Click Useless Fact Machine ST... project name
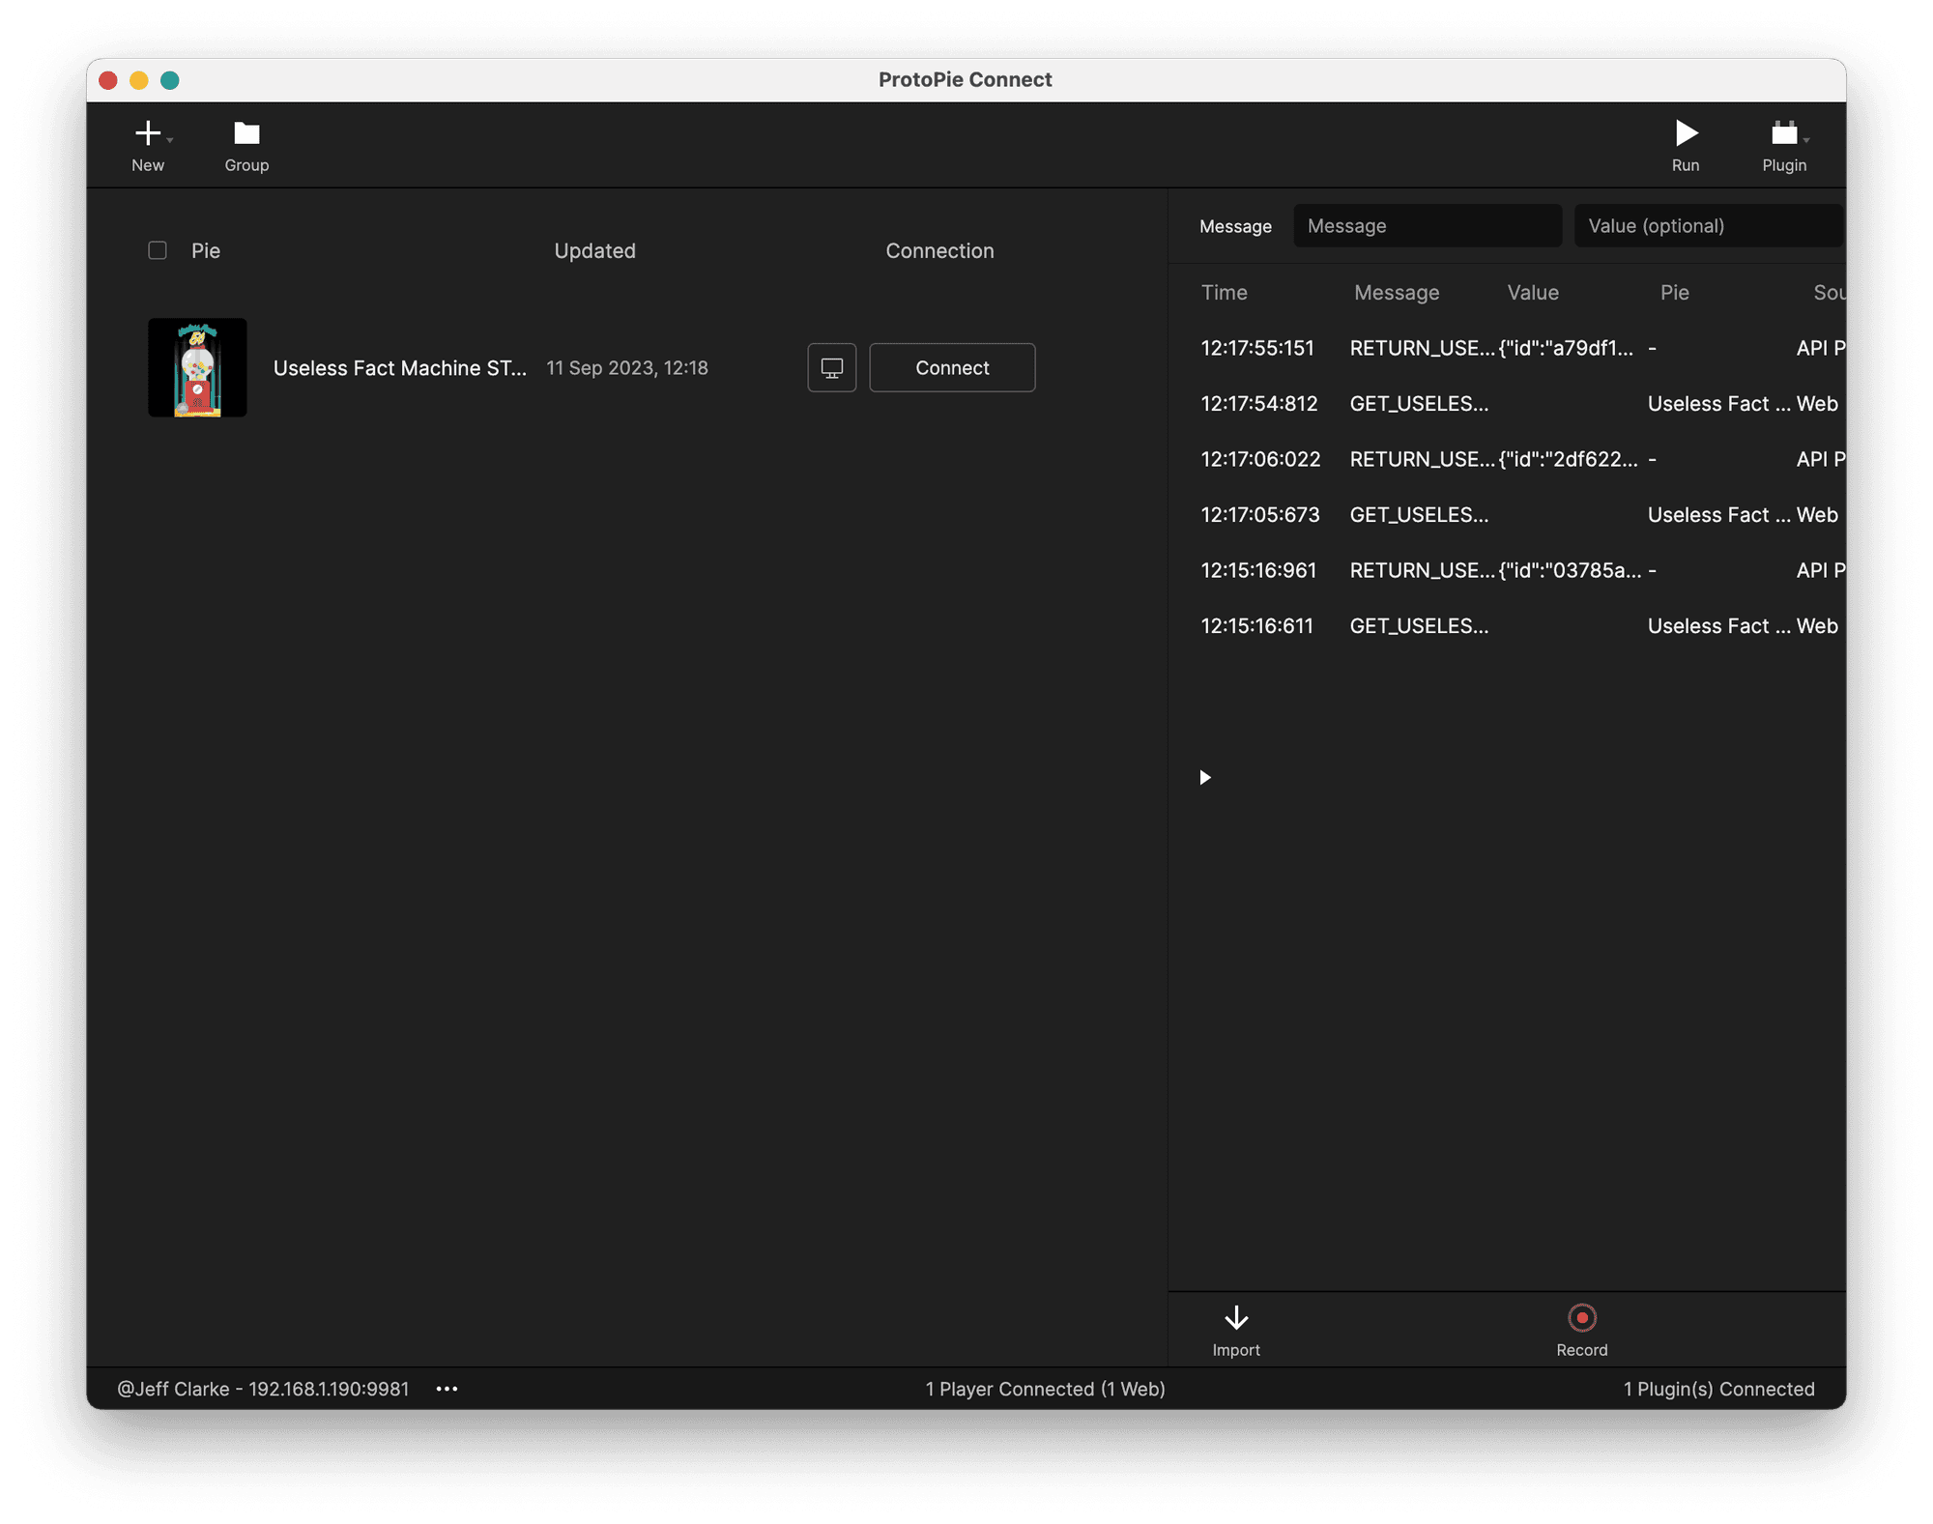The width and height of the screenshot is (1933, 1524). (400, 367)
